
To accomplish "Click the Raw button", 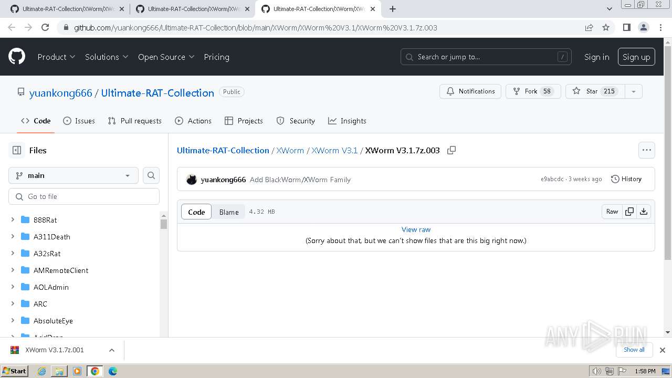I will pos(612,212).
